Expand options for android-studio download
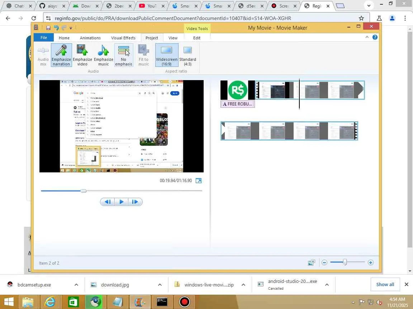Image resolution: width=413 pixels, height=309 pixels. (327, 285)
